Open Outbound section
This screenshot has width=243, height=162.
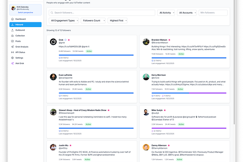tap(26, 30)
